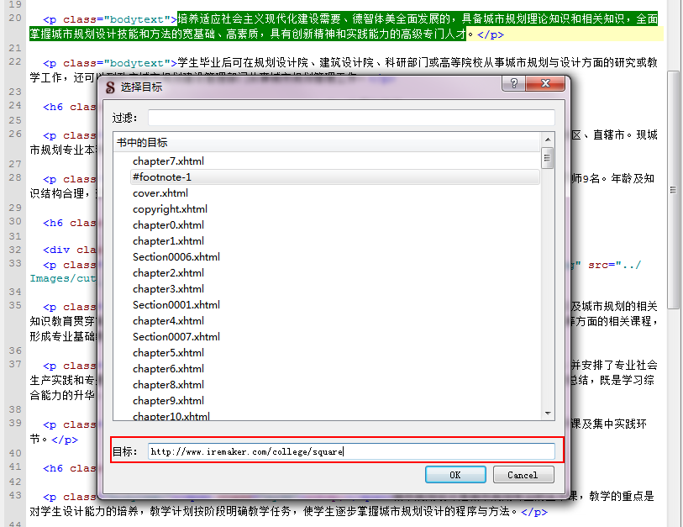Select the #footnote-1 target entry
The width and height of the screenshot is (683, 527).
[x=162, y=177]
